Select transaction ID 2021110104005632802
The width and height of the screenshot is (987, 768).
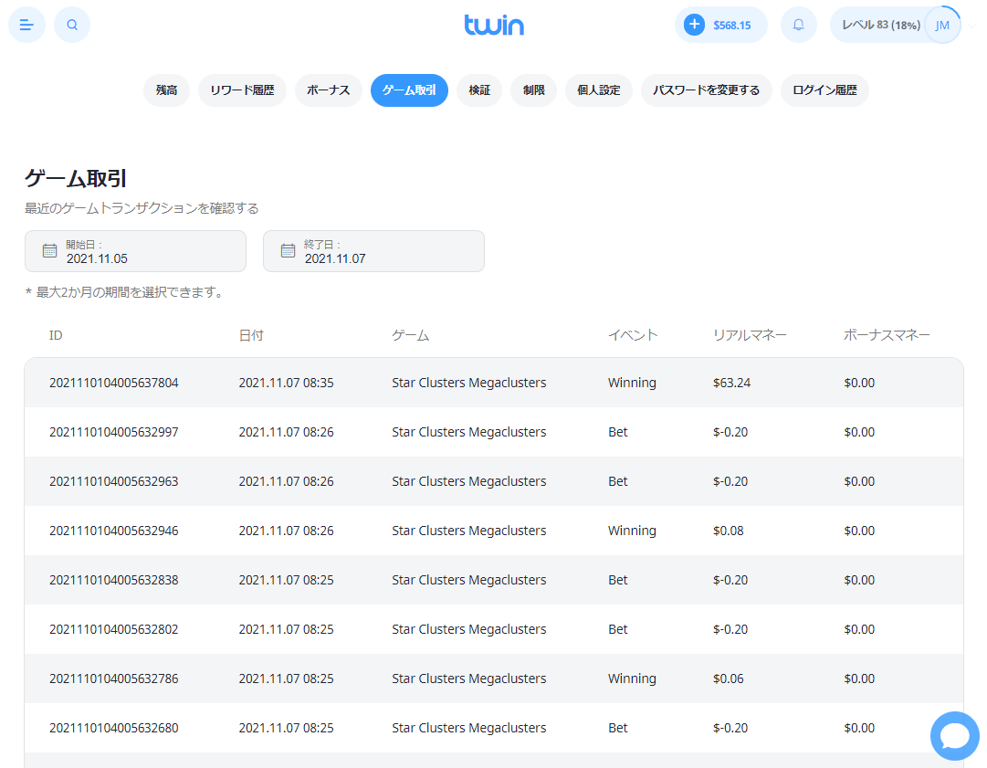(x=114, y=629)
